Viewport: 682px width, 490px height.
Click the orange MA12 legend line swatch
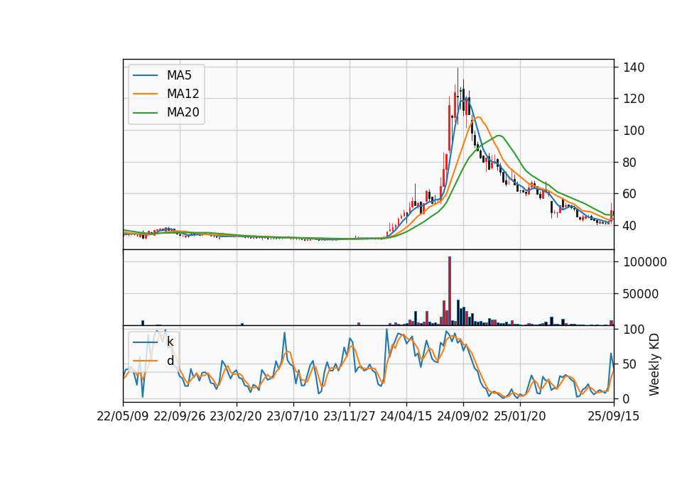tap(145, 94)
